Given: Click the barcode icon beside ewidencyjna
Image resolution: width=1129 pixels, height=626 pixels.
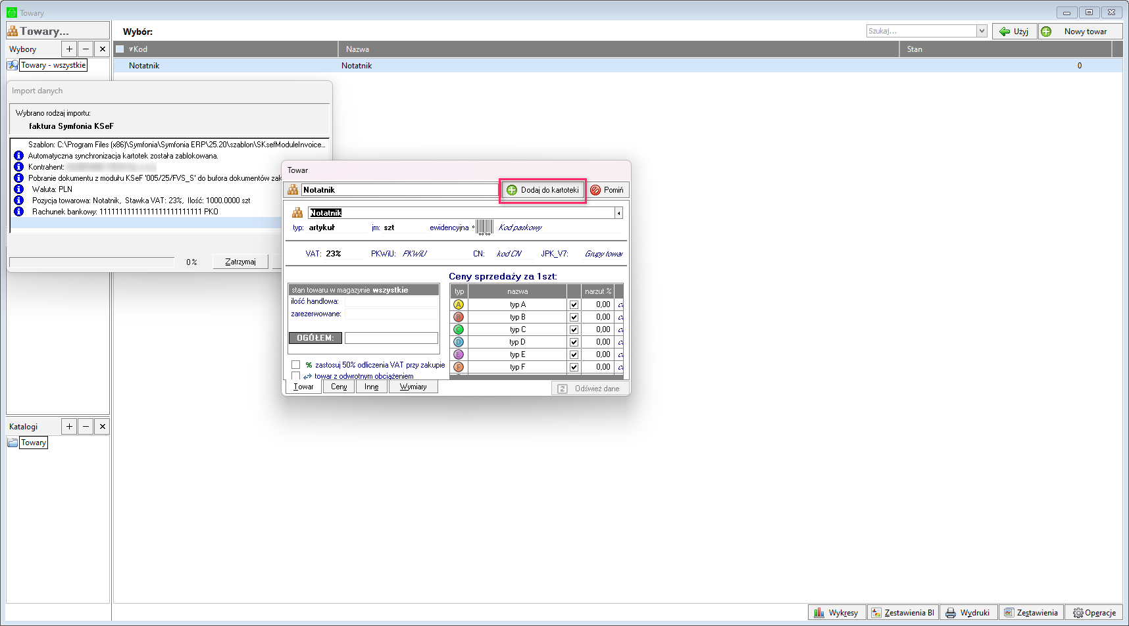Looking at the screenshot, I should pyautogui.click(x=484, y=228).
